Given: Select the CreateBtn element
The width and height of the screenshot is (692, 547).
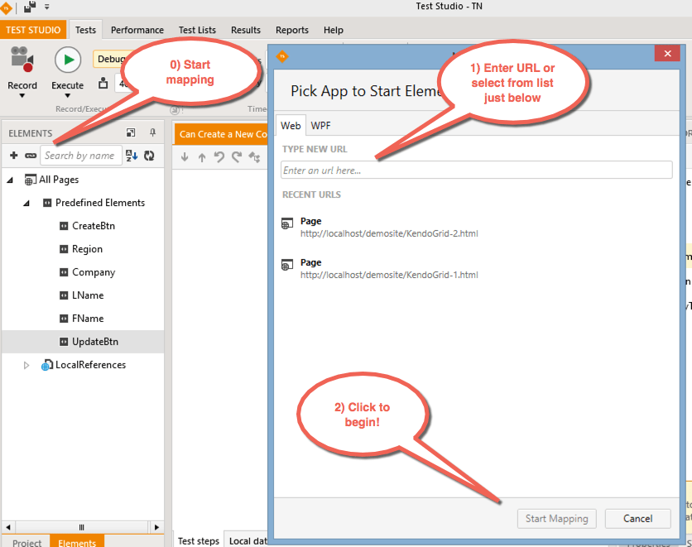Looking at the screenshot, I should [x=94, y=226].
